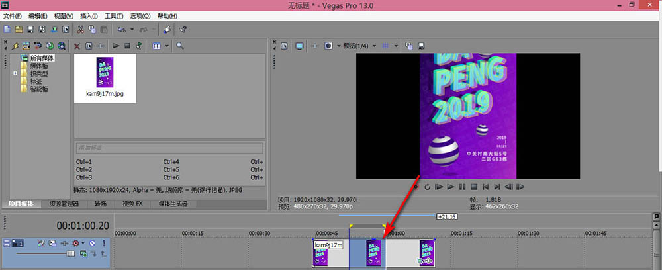This screenshot has width=662, height=270.
Task: Click the Redo icon in toolbar
Action: pos(144,30)
